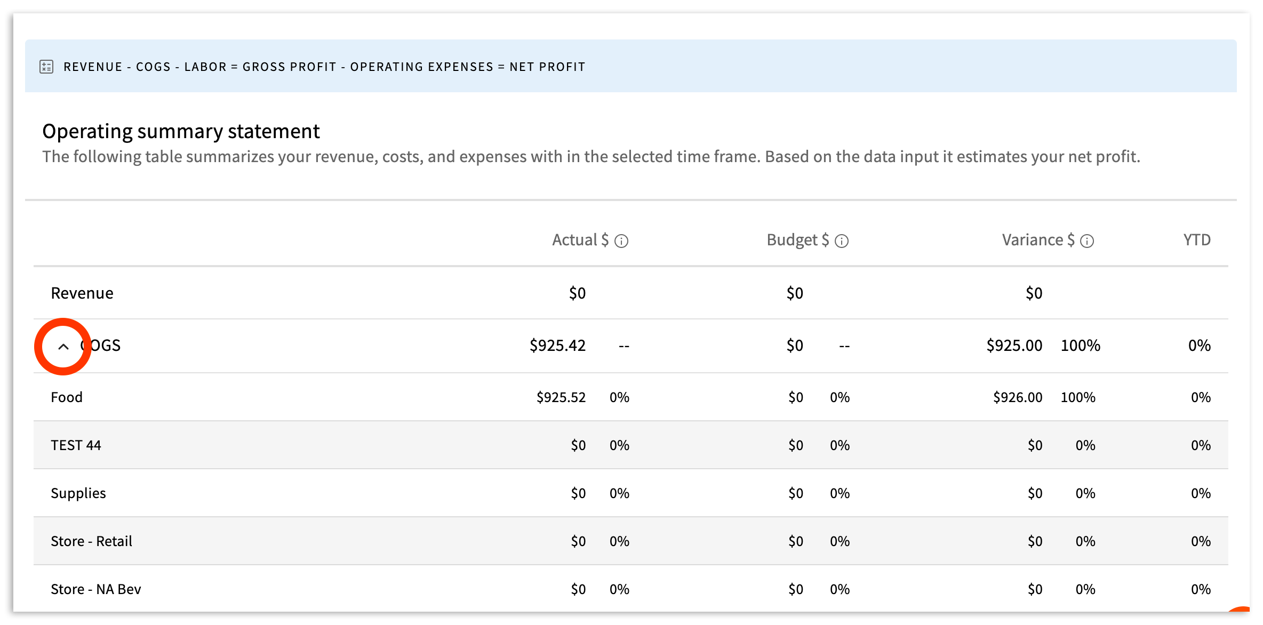
Task: Click info icon next to Variance $
Action: (x=1087, y=242)
